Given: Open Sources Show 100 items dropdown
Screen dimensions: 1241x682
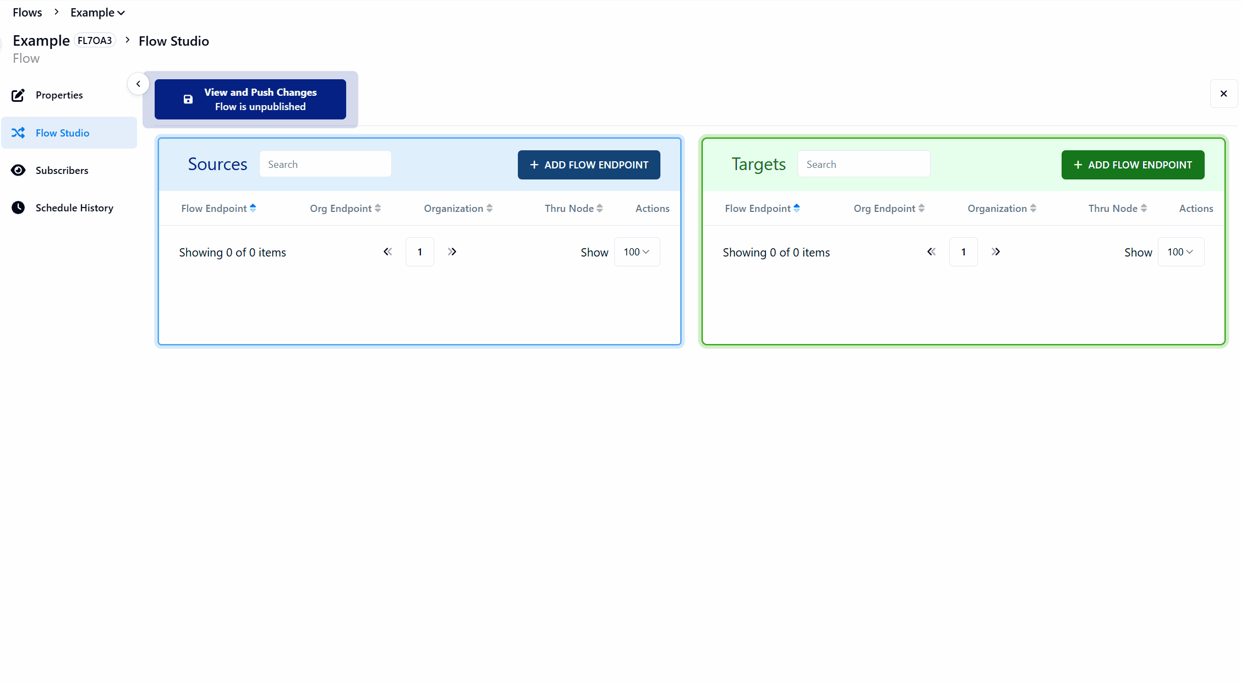Looking at the screenshot, I should 637,252.
